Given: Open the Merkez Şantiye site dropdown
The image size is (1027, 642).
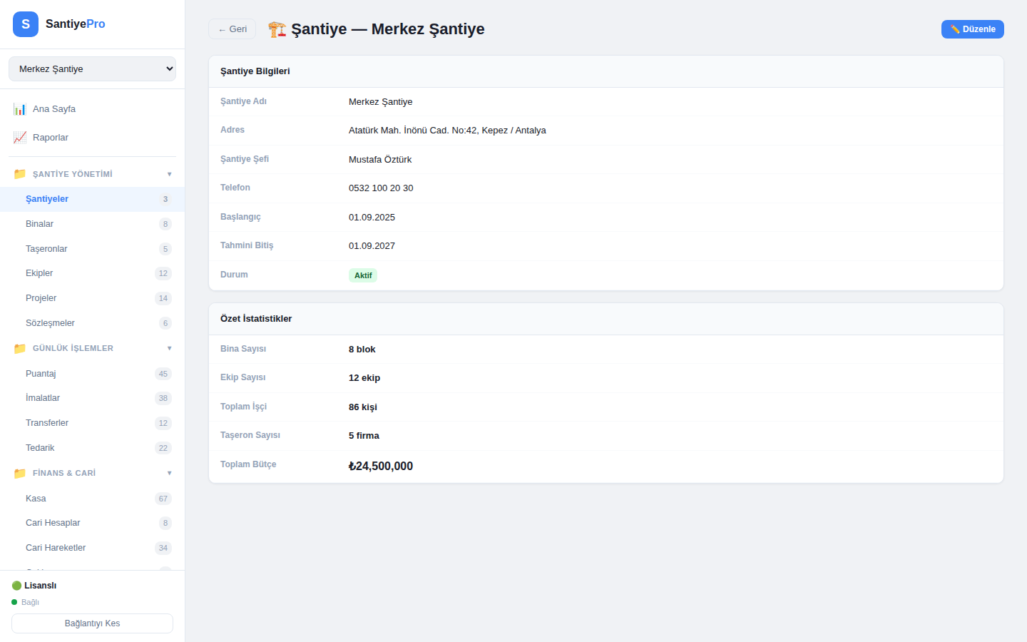Looking at the screenshot, I should (x=92, y=69).
